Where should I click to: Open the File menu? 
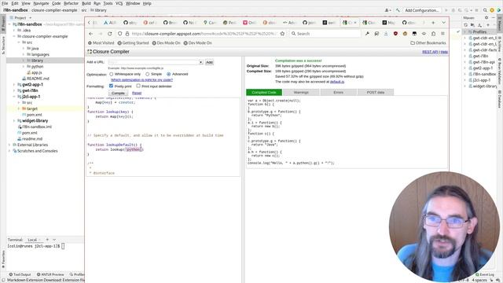pos(5,3)
